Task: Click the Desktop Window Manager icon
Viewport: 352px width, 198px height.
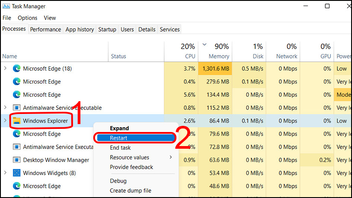Action: click(x=17, y=160)
